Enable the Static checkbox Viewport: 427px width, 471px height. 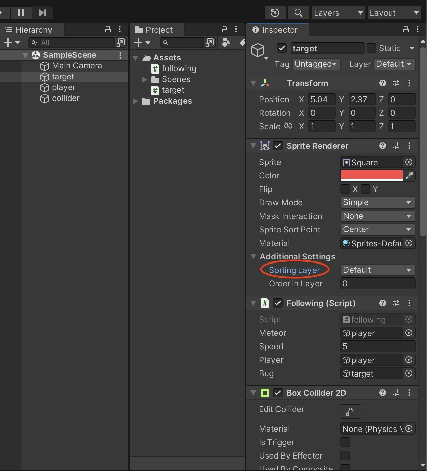371,48
